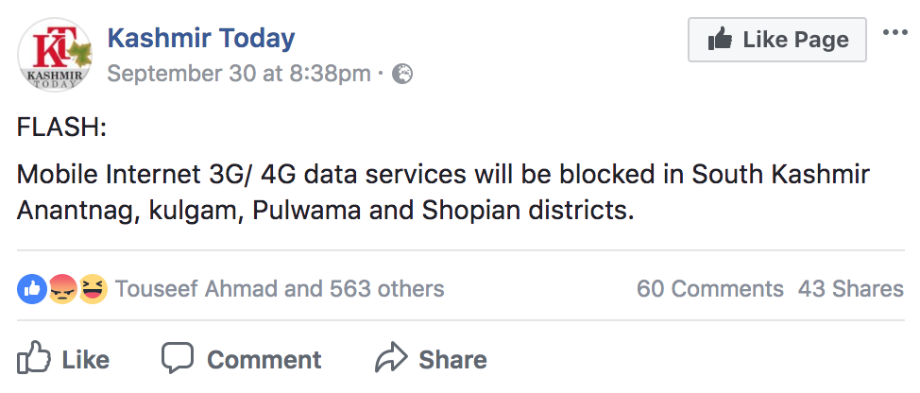Click the post text about Mobile Internet

point(442,193)
